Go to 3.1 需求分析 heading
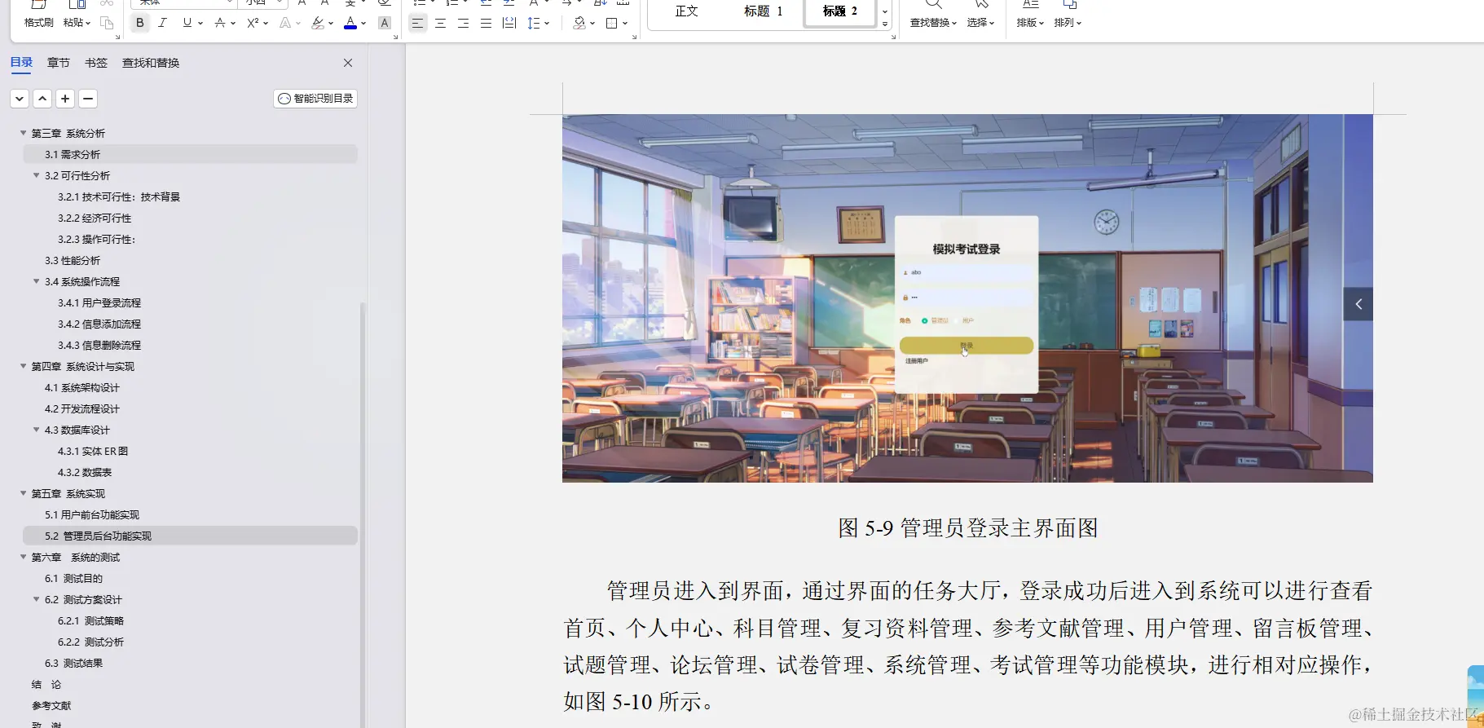 (x=190, y=154)
